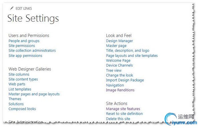Open Title, description, and logo settings

pos(128,51)
